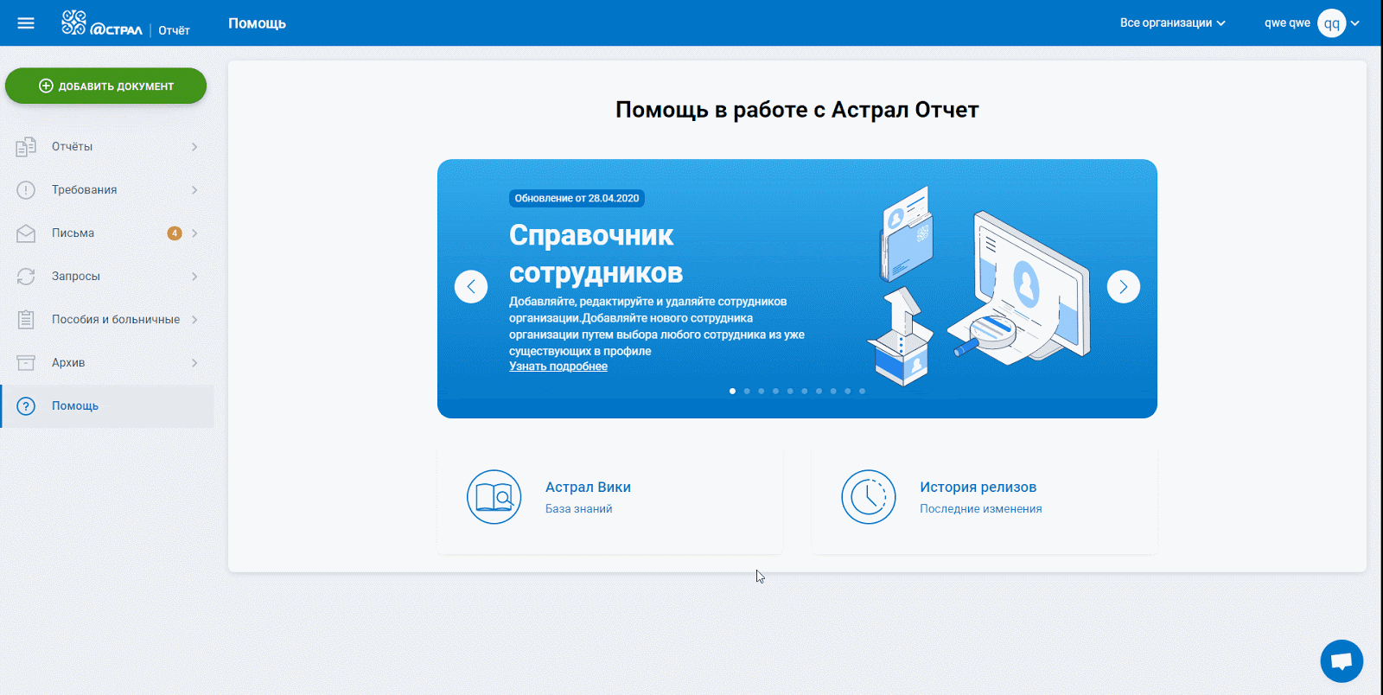
Task: Click the Пособия и больничные clipboard icon
Action: 26,320
